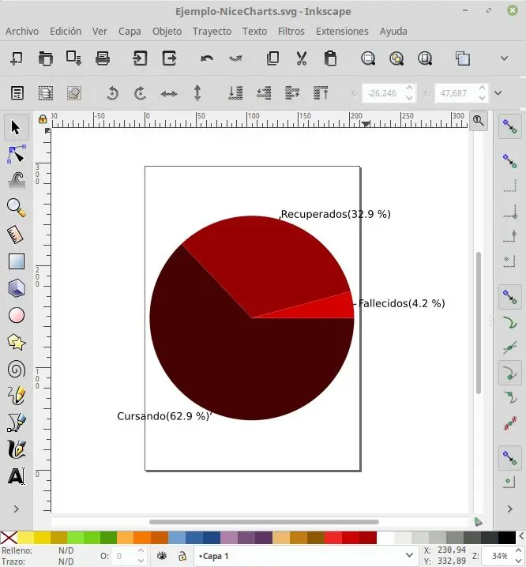Screen dimensions: 526x567
Task: Click the Import icon
Action: pos(140,58)
